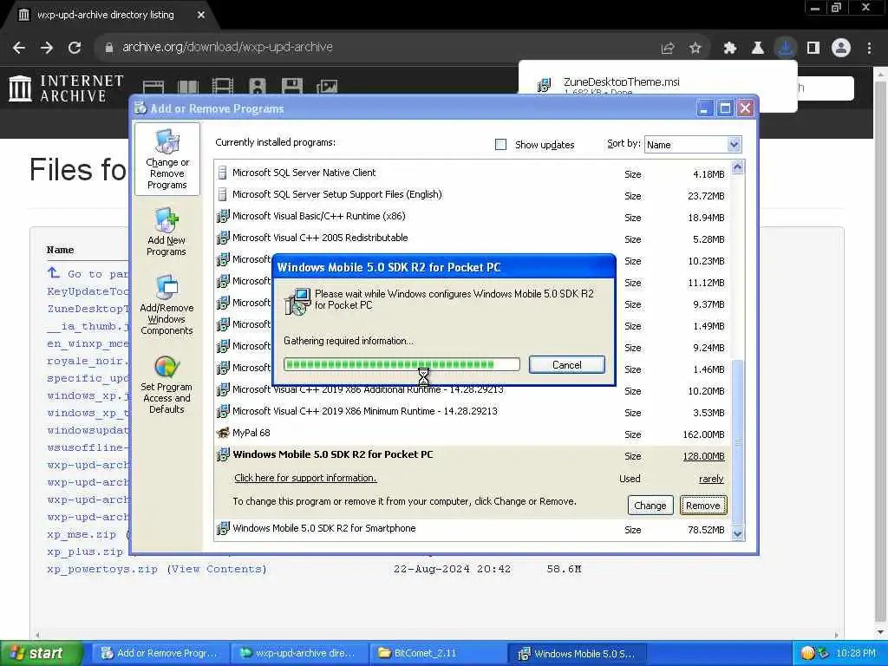This screenshot has width=888, height=666.
Task: Close the wxp-upd-archive browser tab
Action: click(201, 15)
